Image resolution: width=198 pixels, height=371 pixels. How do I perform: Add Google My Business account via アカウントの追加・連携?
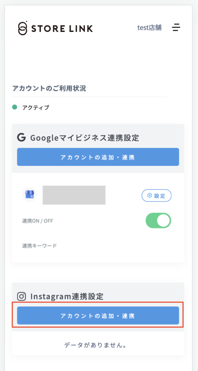(98, 157)
